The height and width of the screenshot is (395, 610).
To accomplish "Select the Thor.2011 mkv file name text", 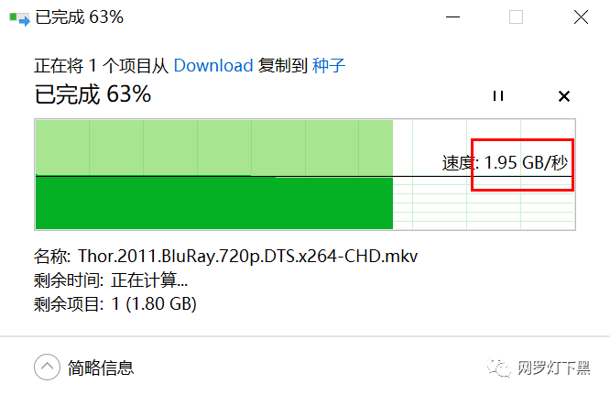I will pyautogui.click(x=248, y=256).
